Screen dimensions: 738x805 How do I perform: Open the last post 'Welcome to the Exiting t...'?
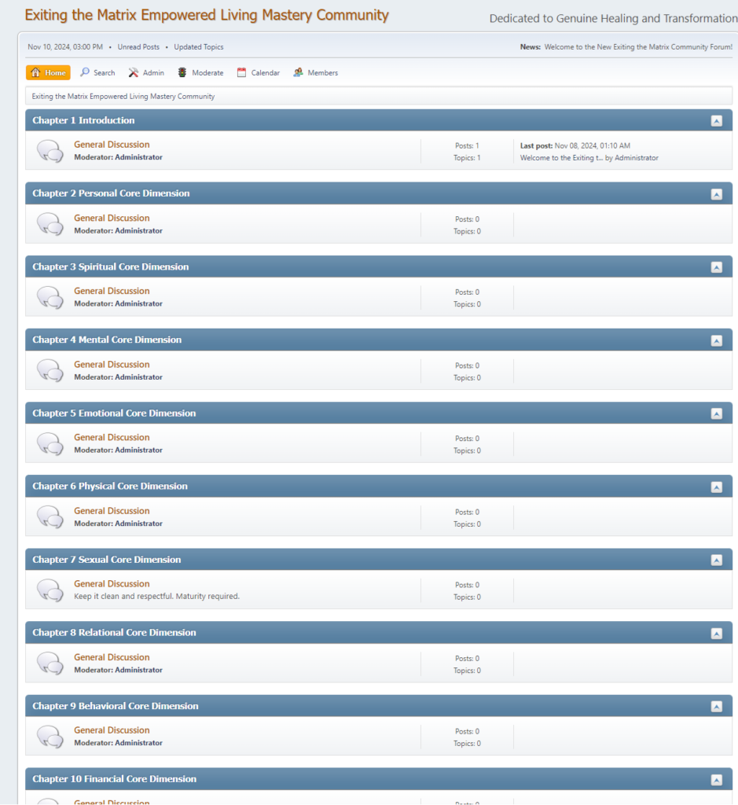tap(560, 158)
